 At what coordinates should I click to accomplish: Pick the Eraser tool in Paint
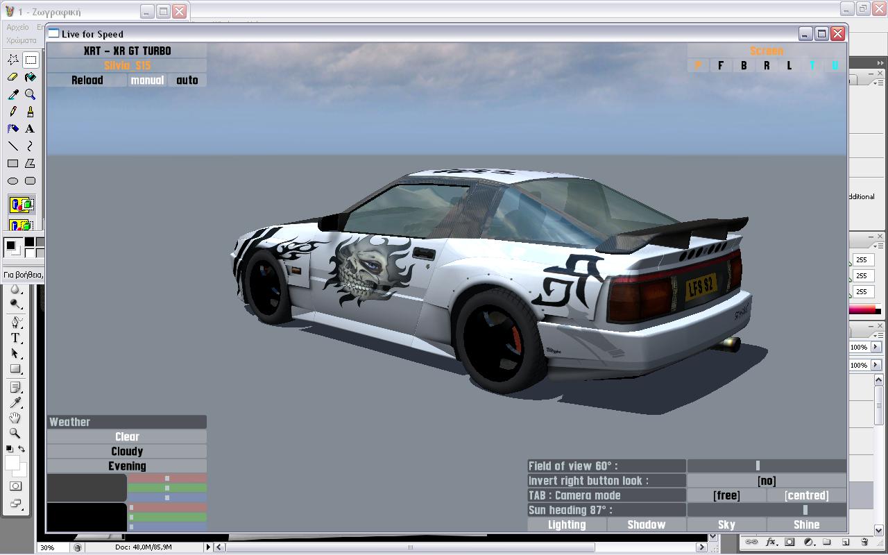click(13, 77)
